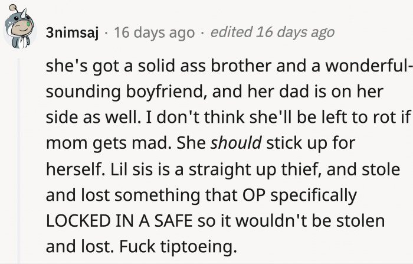Open 3nimsaj's avatar profile picture
This screenshot has height=264, width=413.
(19, 27)
